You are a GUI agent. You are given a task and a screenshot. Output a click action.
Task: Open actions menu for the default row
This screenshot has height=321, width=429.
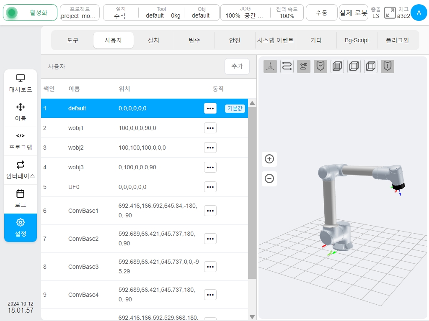(210, 108)
